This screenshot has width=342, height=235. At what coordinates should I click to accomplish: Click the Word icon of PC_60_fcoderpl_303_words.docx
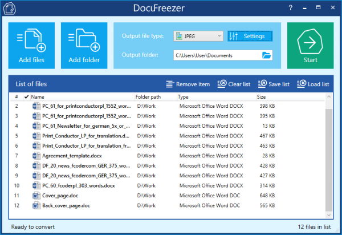(x=36, y=186)
